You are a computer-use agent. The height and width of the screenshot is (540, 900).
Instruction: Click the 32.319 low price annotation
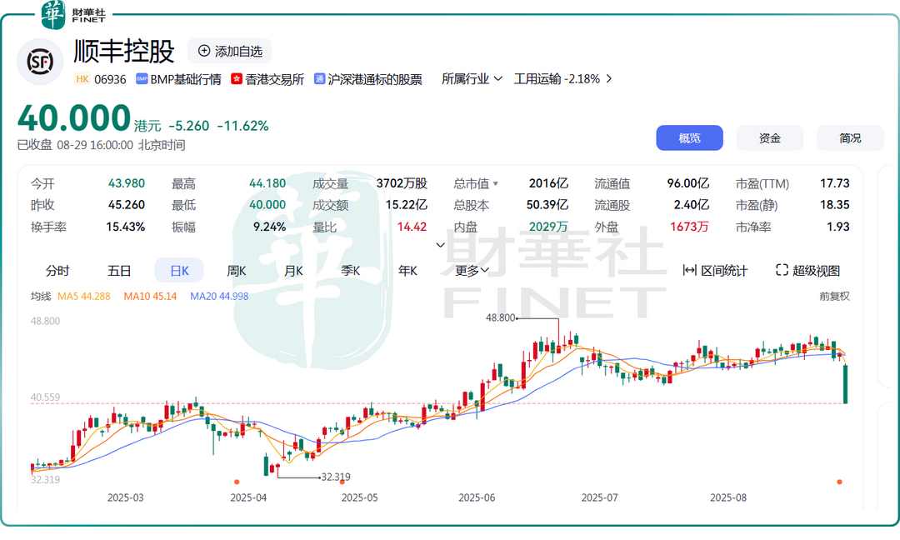(336, 477)
